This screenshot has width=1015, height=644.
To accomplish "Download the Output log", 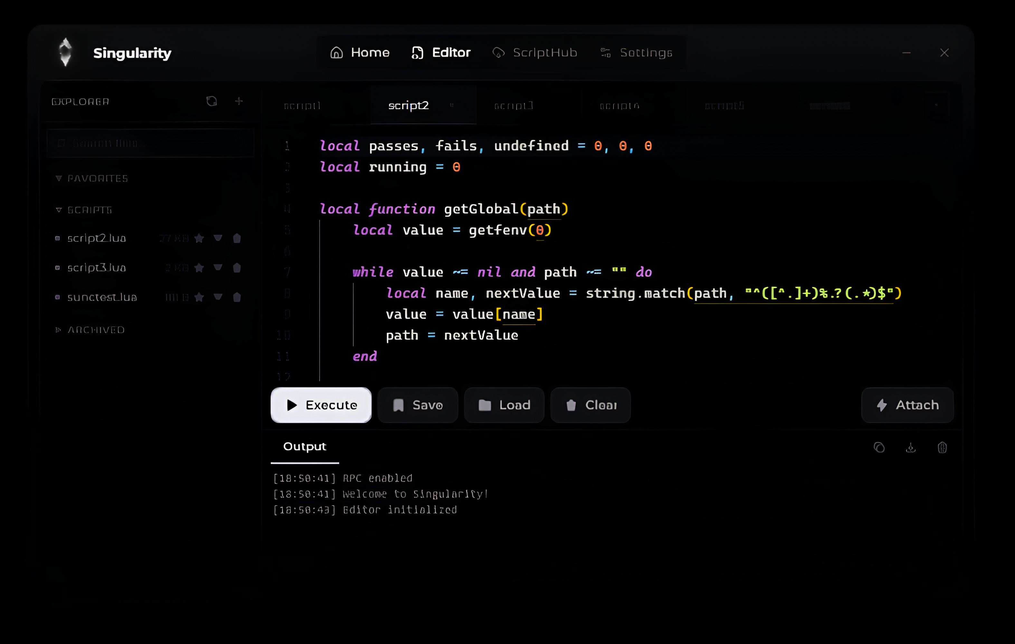I will 910,447.
